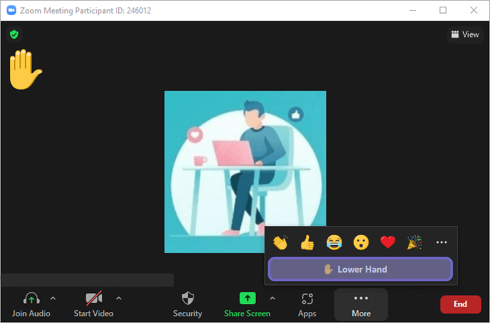Image resolution: width=490 pixels, height=323 pixels.
Task: Send the surprised face emoji reaction
Action: pos(361,242)
